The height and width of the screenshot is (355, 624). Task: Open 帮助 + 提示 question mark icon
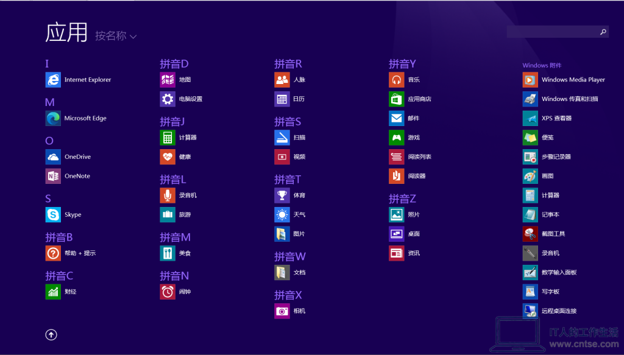click(53, 253)
